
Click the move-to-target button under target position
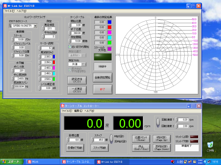75,148
